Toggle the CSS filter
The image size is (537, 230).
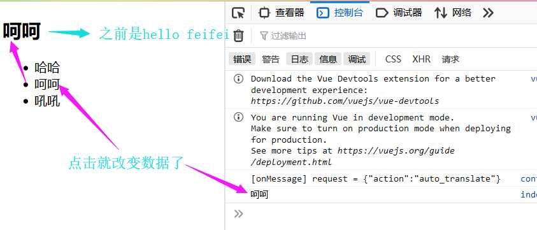pos(393,59)
